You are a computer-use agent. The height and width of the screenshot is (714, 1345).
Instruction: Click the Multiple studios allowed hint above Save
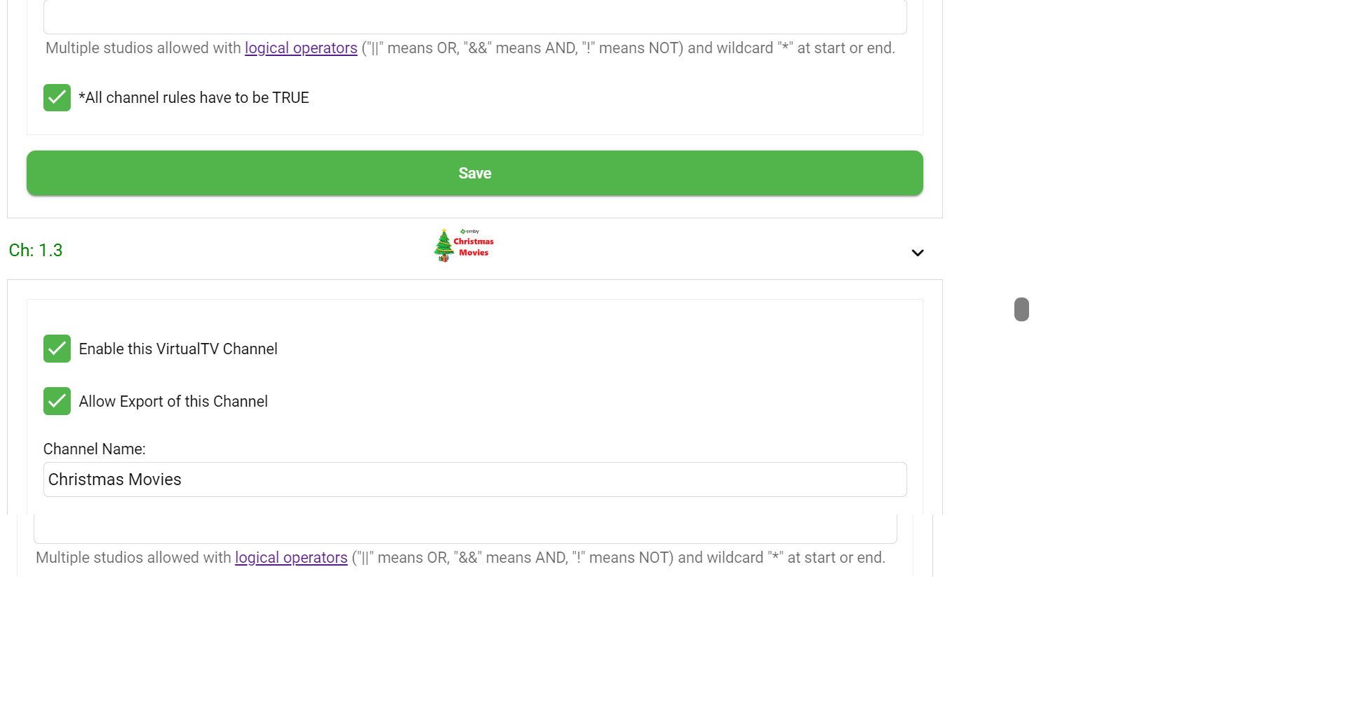144,48
